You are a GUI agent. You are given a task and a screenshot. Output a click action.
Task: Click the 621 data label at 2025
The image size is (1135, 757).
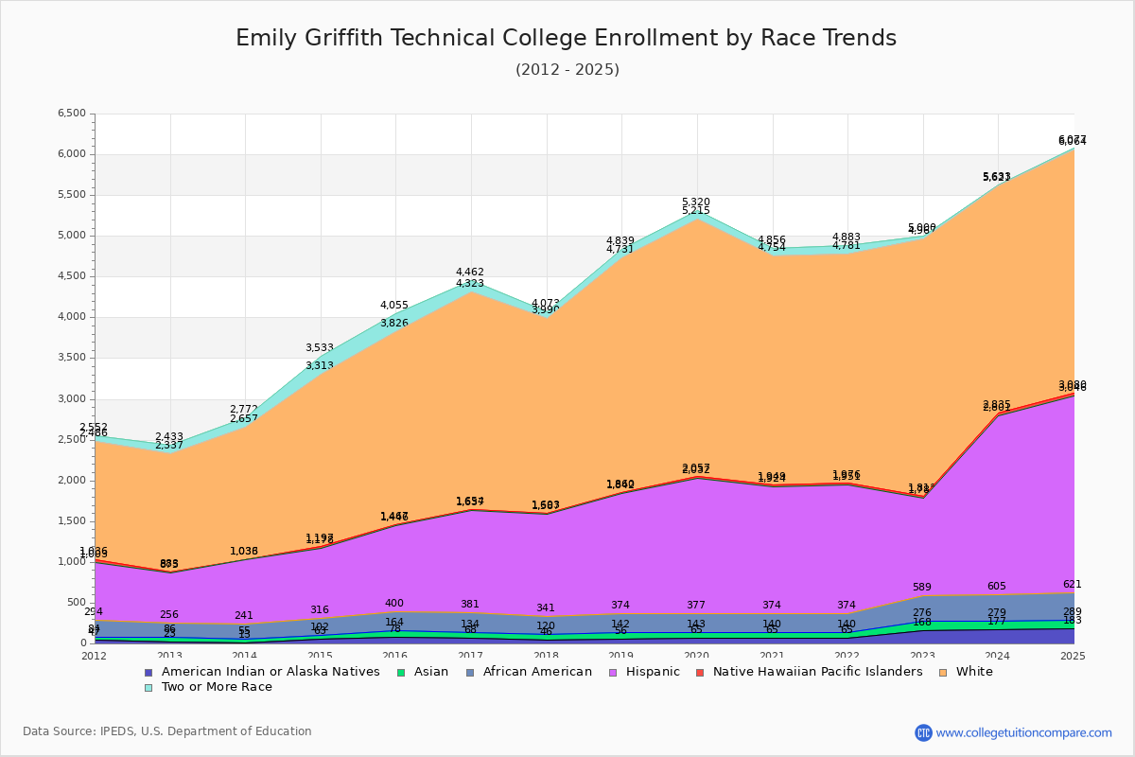tap(1073, 585)
